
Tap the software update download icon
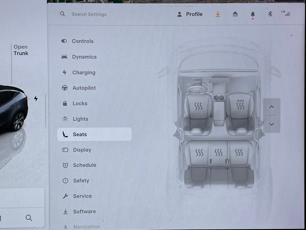(x=218, y=14)
